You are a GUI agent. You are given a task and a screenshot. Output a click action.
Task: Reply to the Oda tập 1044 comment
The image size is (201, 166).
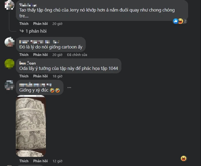pos(41,76)
